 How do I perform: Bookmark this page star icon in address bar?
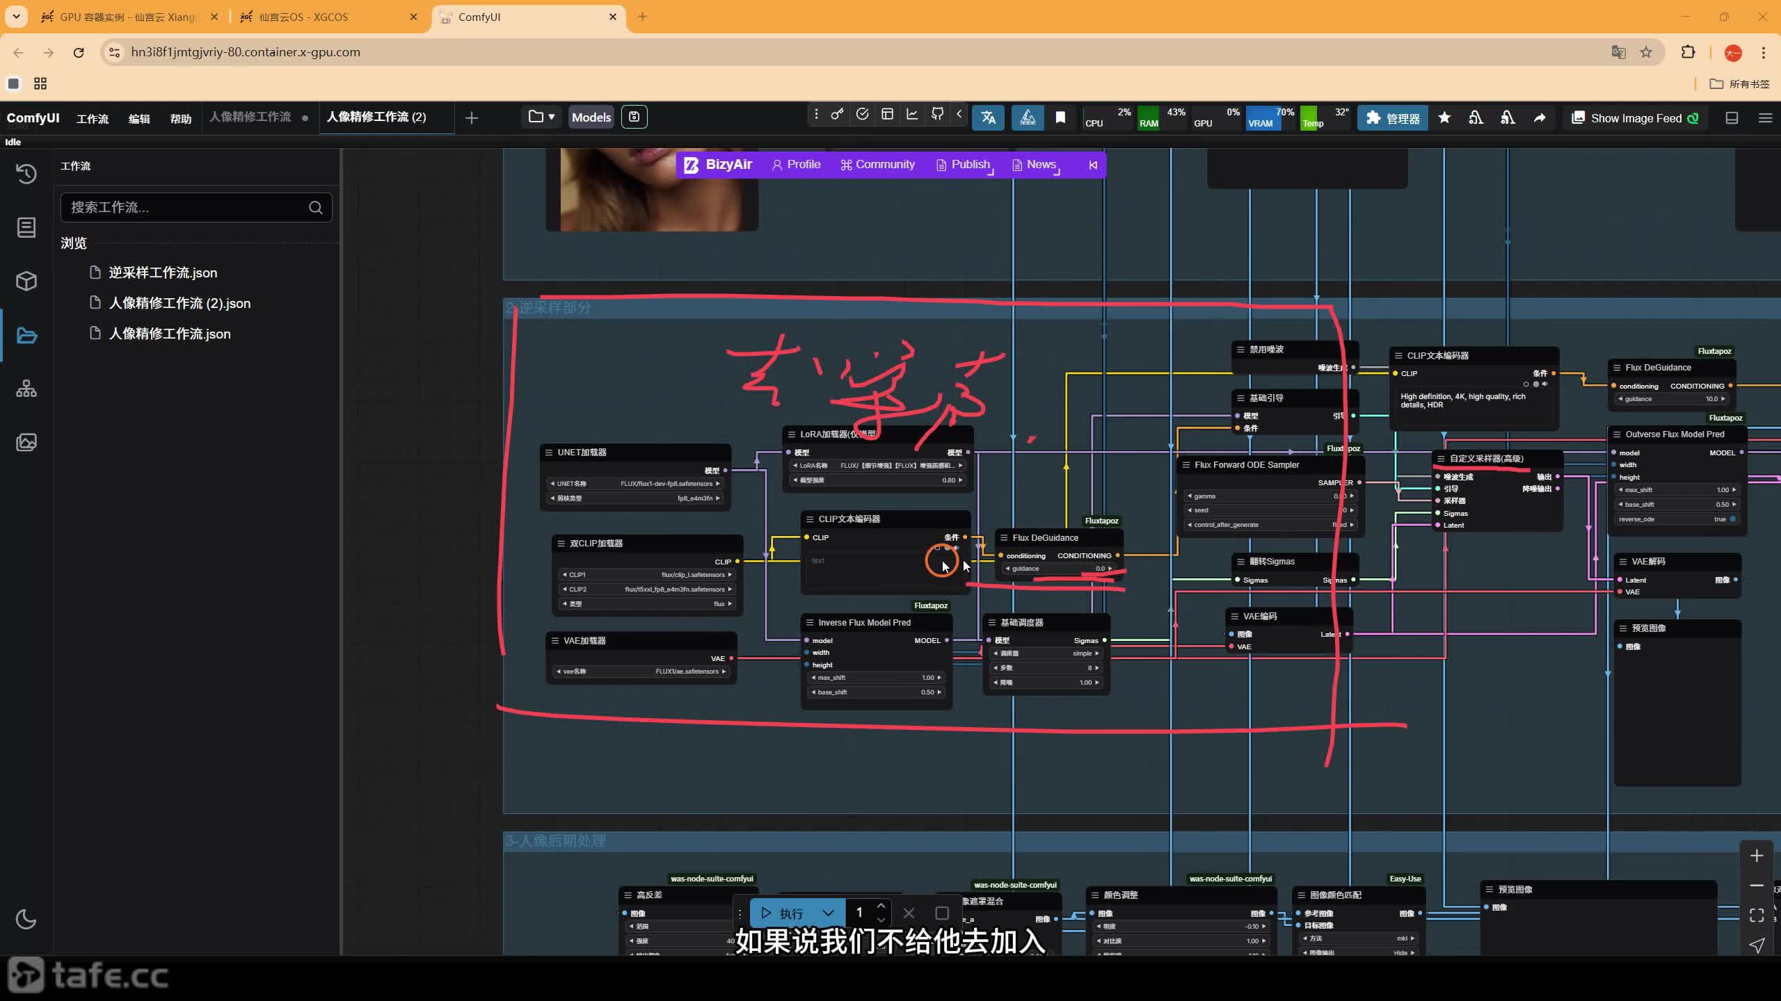tap(1646, 52)
